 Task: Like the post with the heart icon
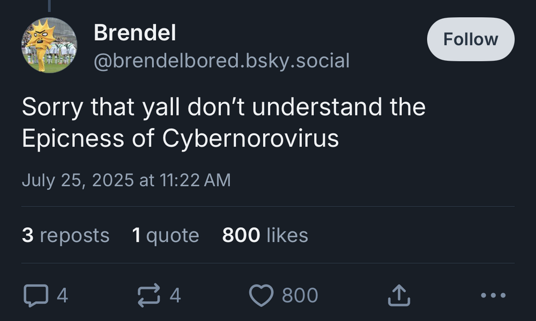(262, 295)
